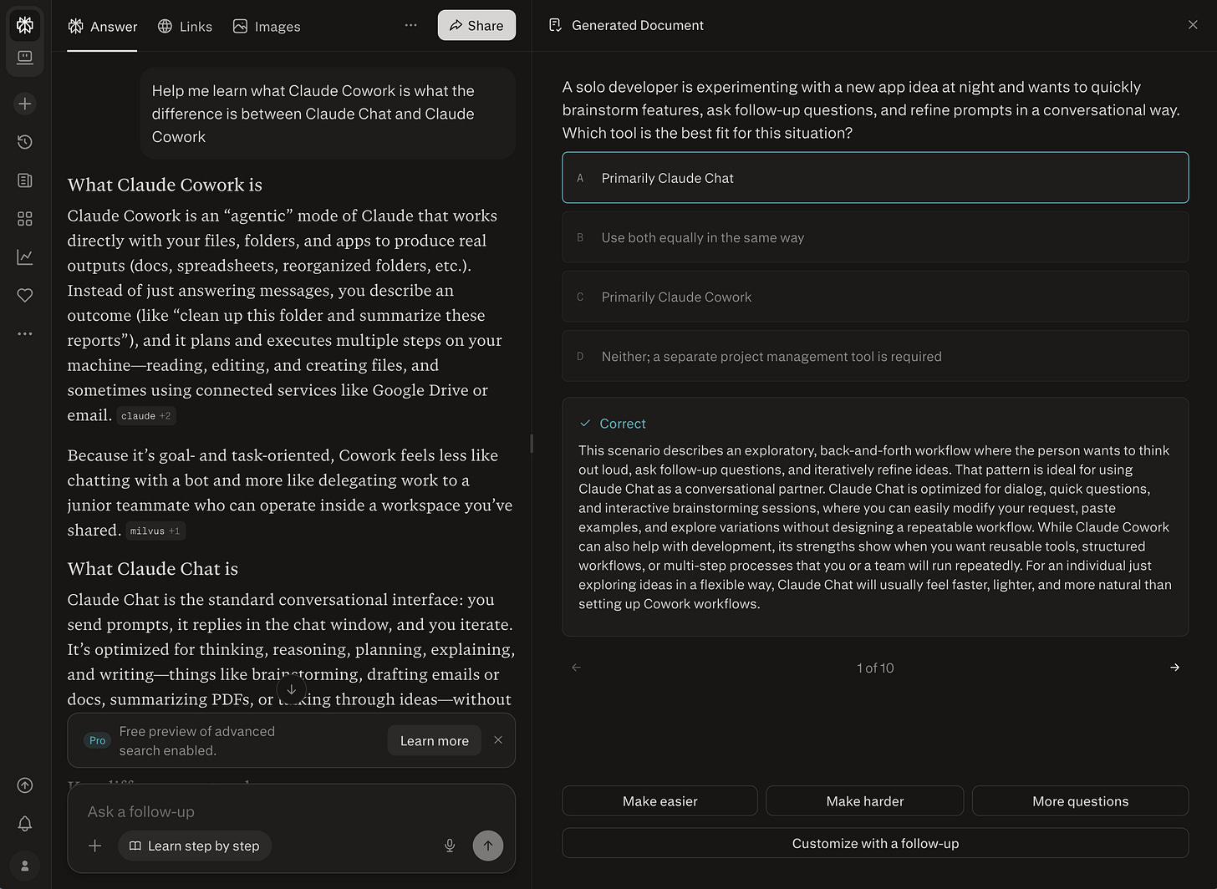This screenshot has height=889, width=1217.
Task: Switch to the Images tab
Action: (266, 26)
